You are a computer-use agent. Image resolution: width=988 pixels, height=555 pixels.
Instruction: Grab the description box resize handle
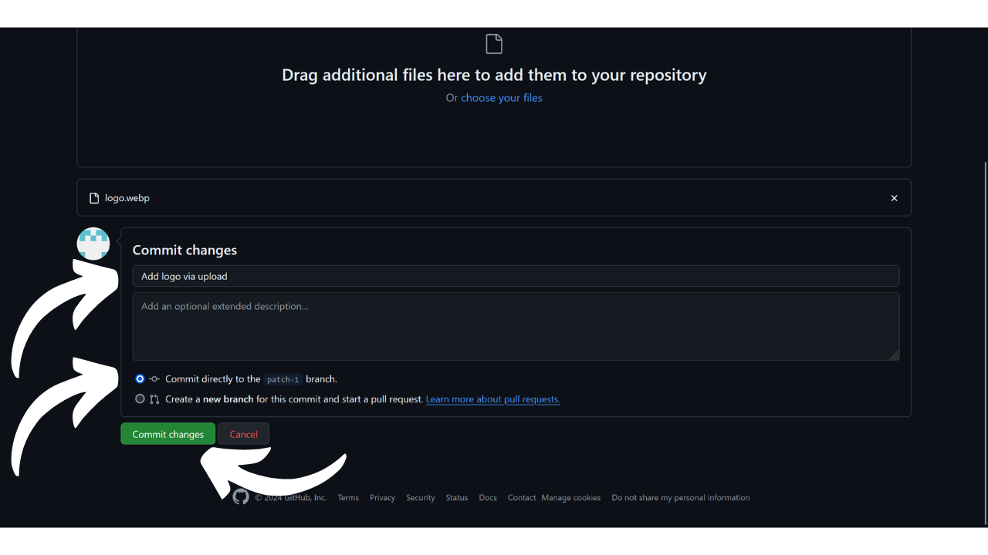point(894,355)
